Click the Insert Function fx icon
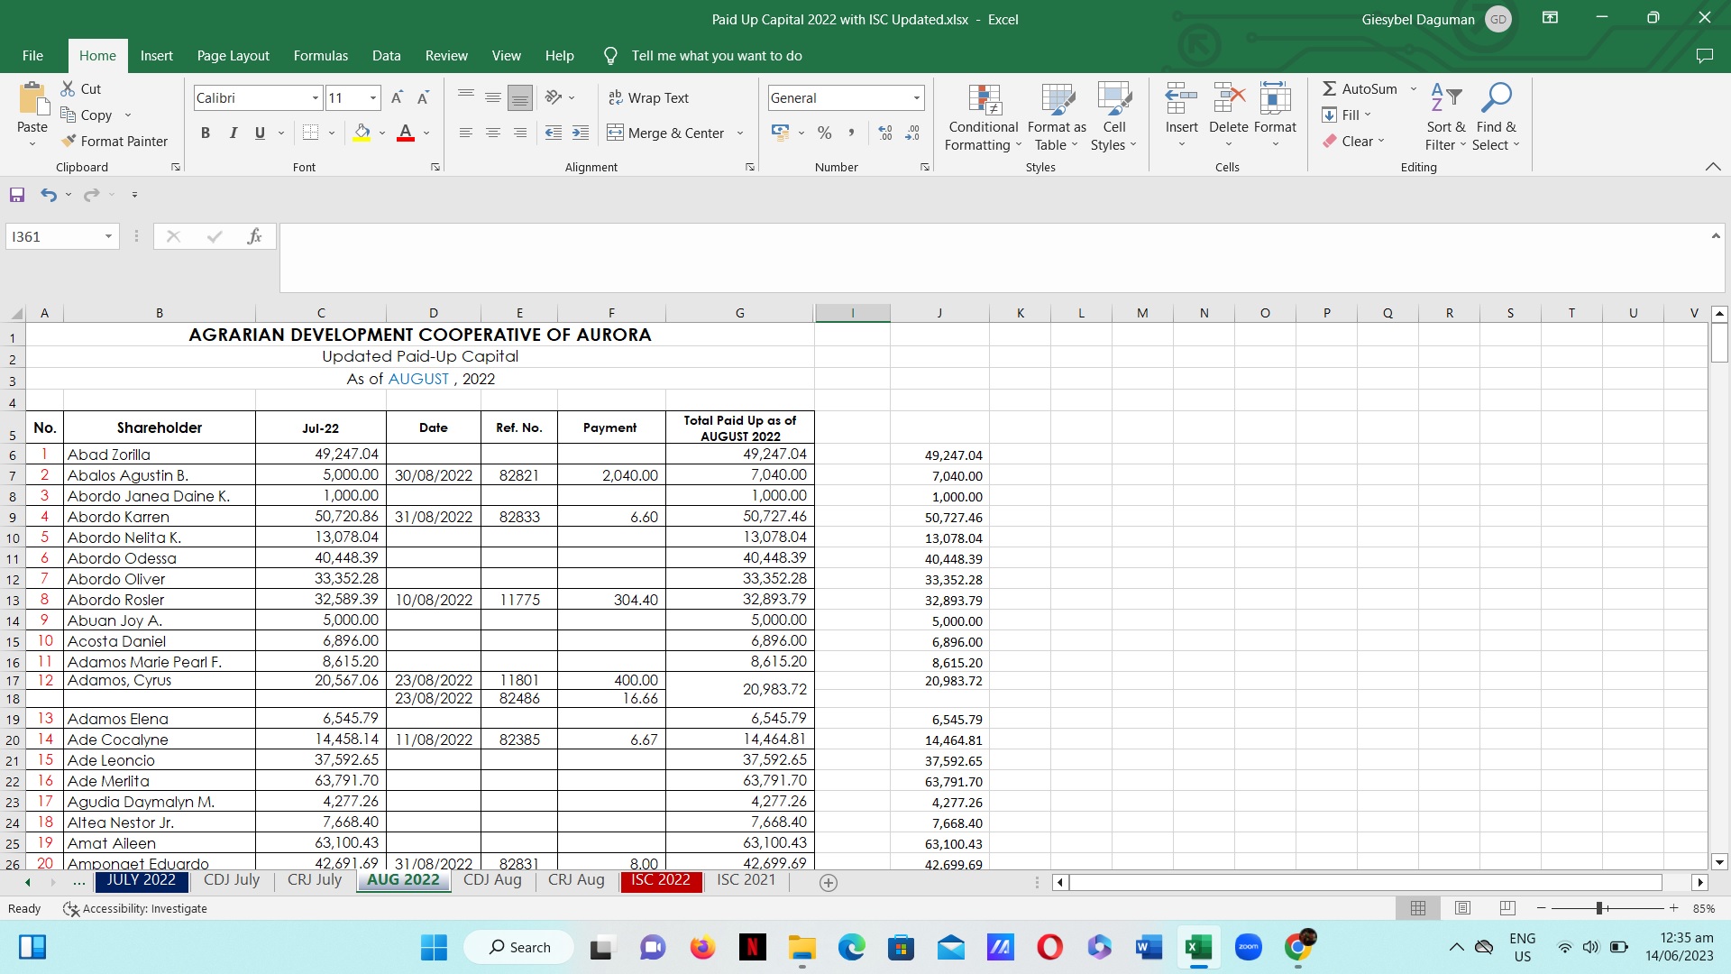1731x974 pixels. [x=254, y=237]
